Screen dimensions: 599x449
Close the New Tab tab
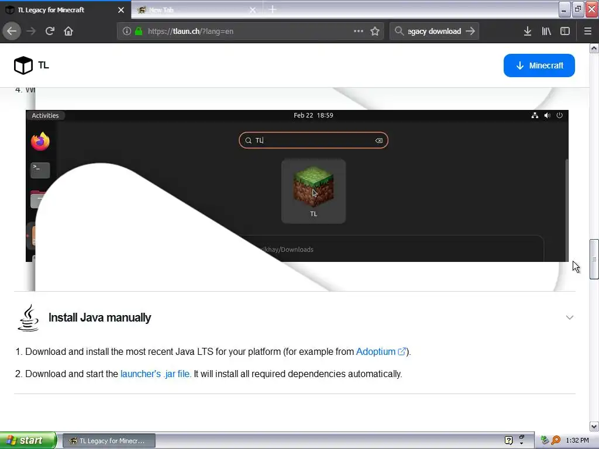tap(253, 10)
